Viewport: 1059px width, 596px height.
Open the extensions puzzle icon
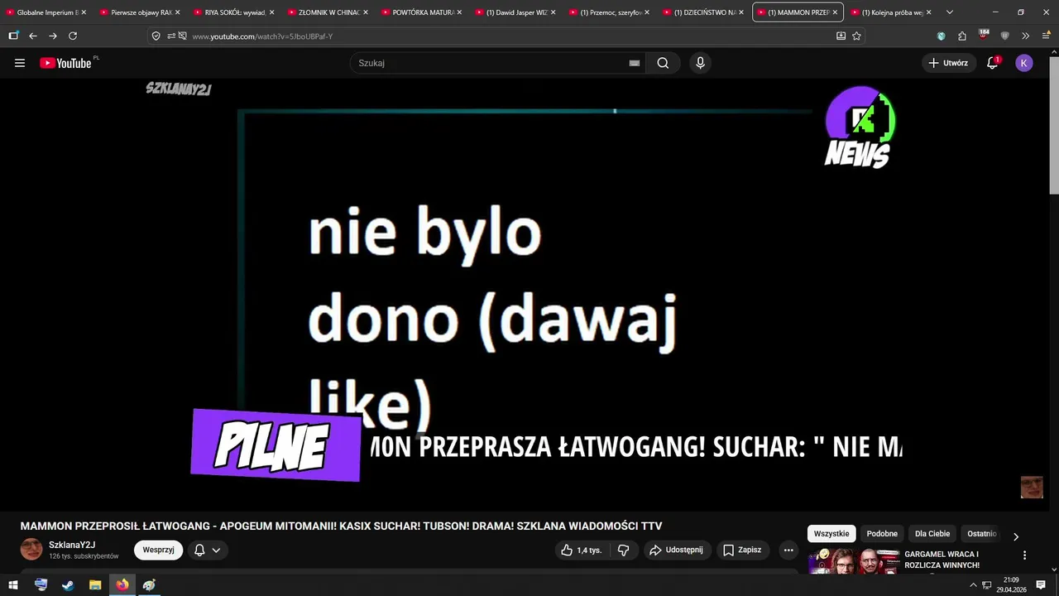(962, 36)
